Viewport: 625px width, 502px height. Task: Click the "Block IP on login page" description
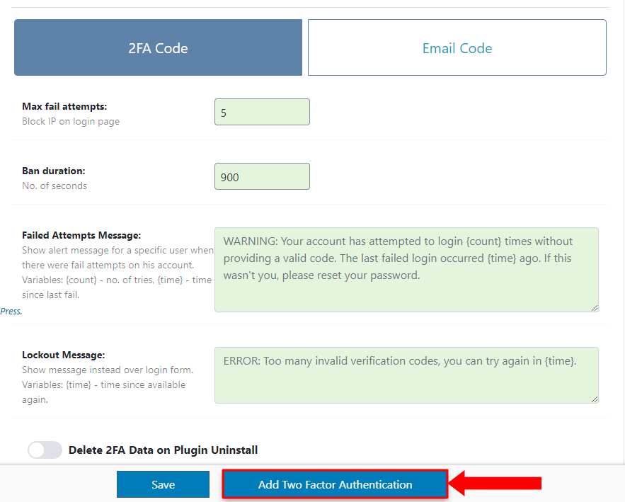coord(71,121)
